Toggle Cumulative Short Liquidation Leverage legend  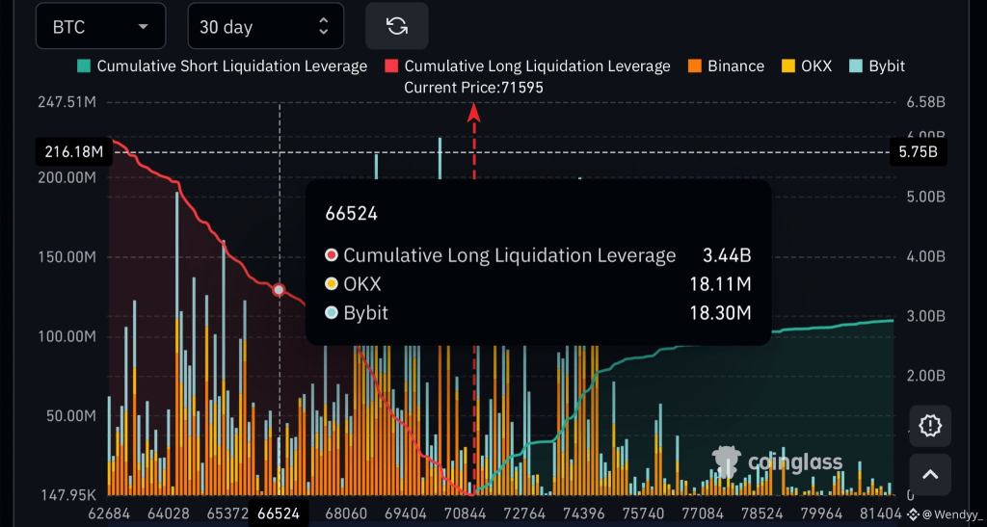pos(223,66)
